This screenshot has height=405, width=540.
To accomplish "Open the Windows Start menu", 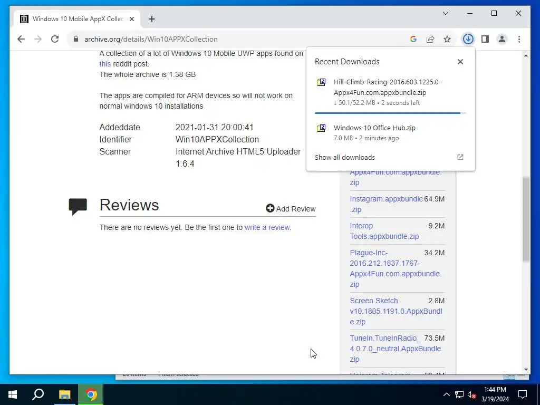I will [x=13, y=394].
